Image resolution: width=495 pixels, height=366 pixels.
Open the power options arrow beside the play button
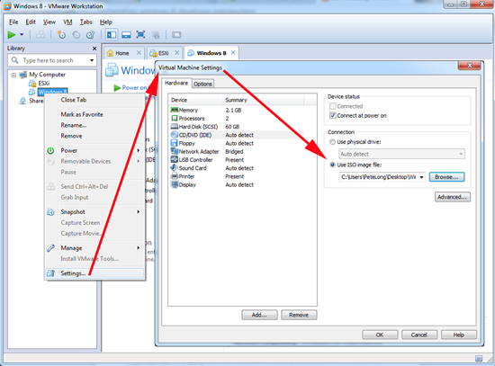pos(22,34)
